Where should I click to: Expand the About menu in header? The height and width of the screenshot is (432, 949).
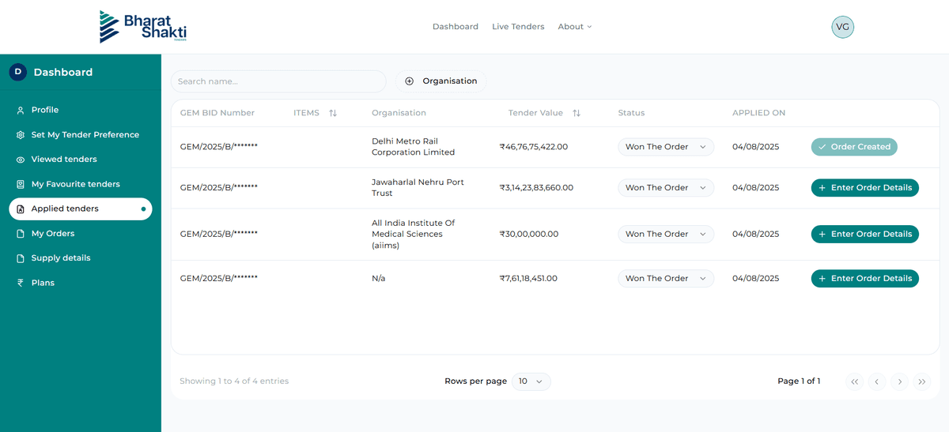(x=574, y=27)
